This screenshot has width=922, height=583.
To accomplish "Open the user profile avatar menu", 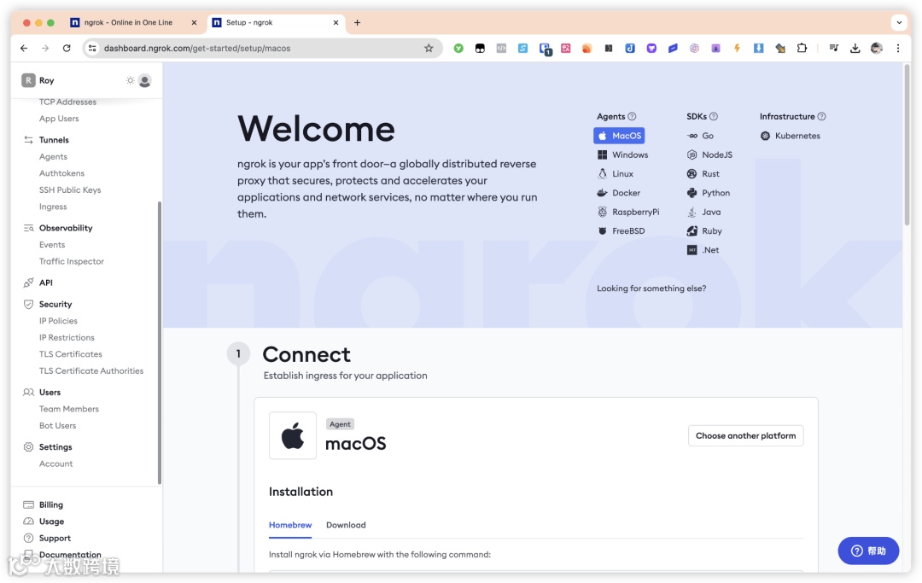I will 144,80.
